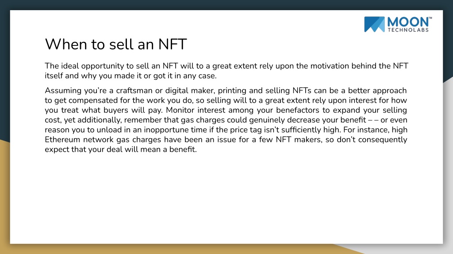Click the first paragraph starting 'The ideal opportunity'

[226, 71]
